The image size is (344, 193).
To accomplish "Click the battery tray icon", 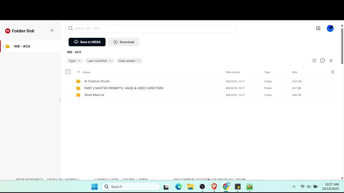I will [316, 187].
